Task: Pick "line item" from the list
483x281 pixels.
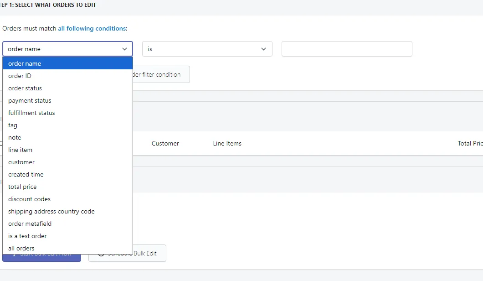Action: coord(67,150)
